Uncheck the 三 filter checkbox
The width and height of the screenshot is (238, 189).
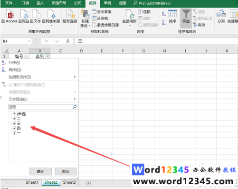click(x=14, y=123)
